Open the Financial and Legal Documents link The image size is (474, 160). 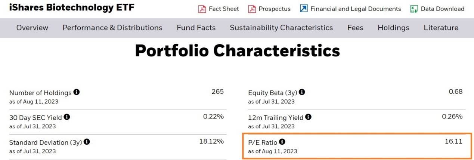click(x=356, y=9)
